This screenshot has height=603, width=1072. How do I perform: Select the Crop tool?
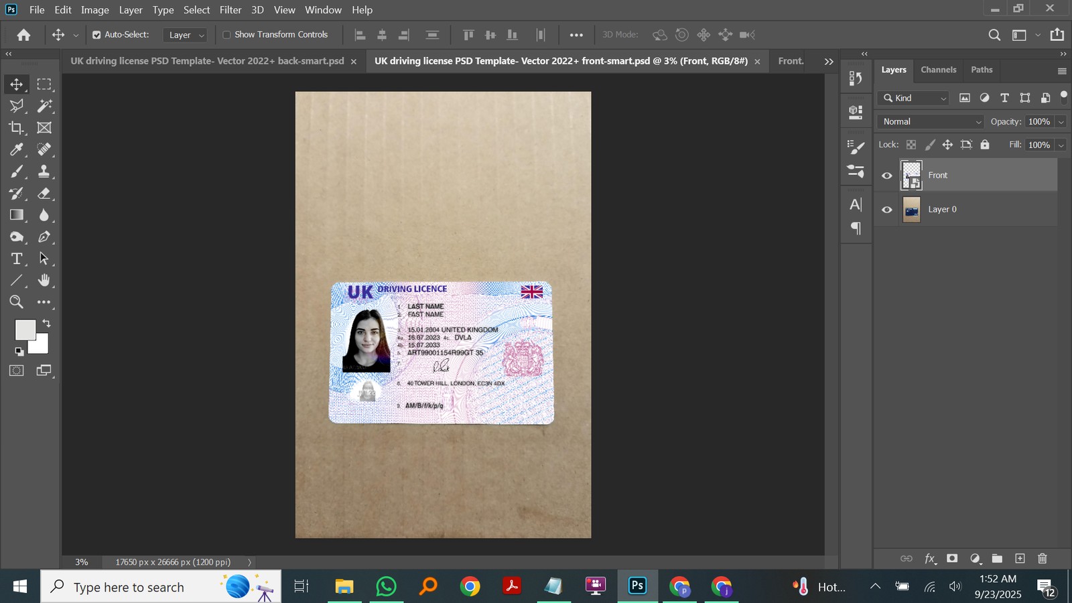[x=16, y=127]
